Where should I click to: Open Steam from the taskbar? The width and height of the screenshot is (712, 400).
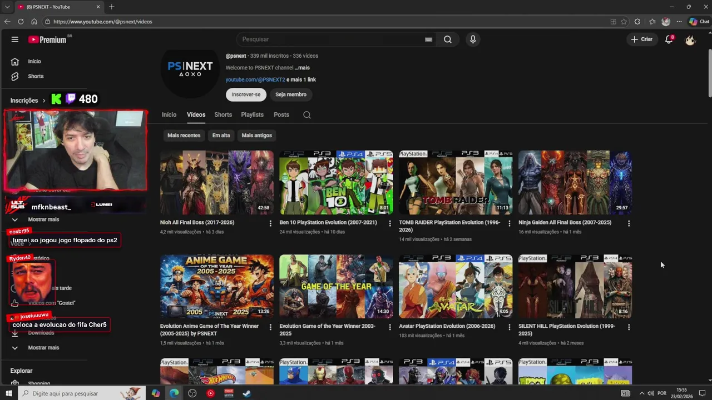(x=247, y=393)
